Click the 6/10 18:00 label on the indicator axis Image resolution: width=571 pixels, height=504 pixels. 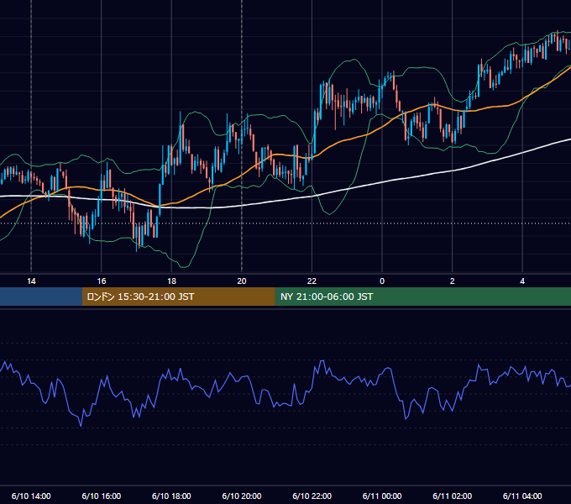(171, 496)
